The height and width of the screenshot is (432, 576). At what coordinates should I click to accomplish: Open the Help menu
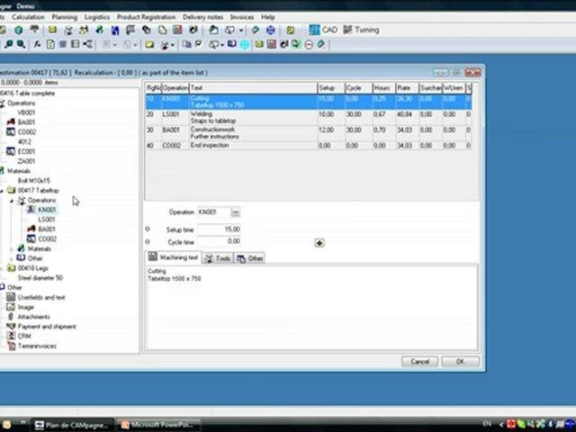point(268,17)
